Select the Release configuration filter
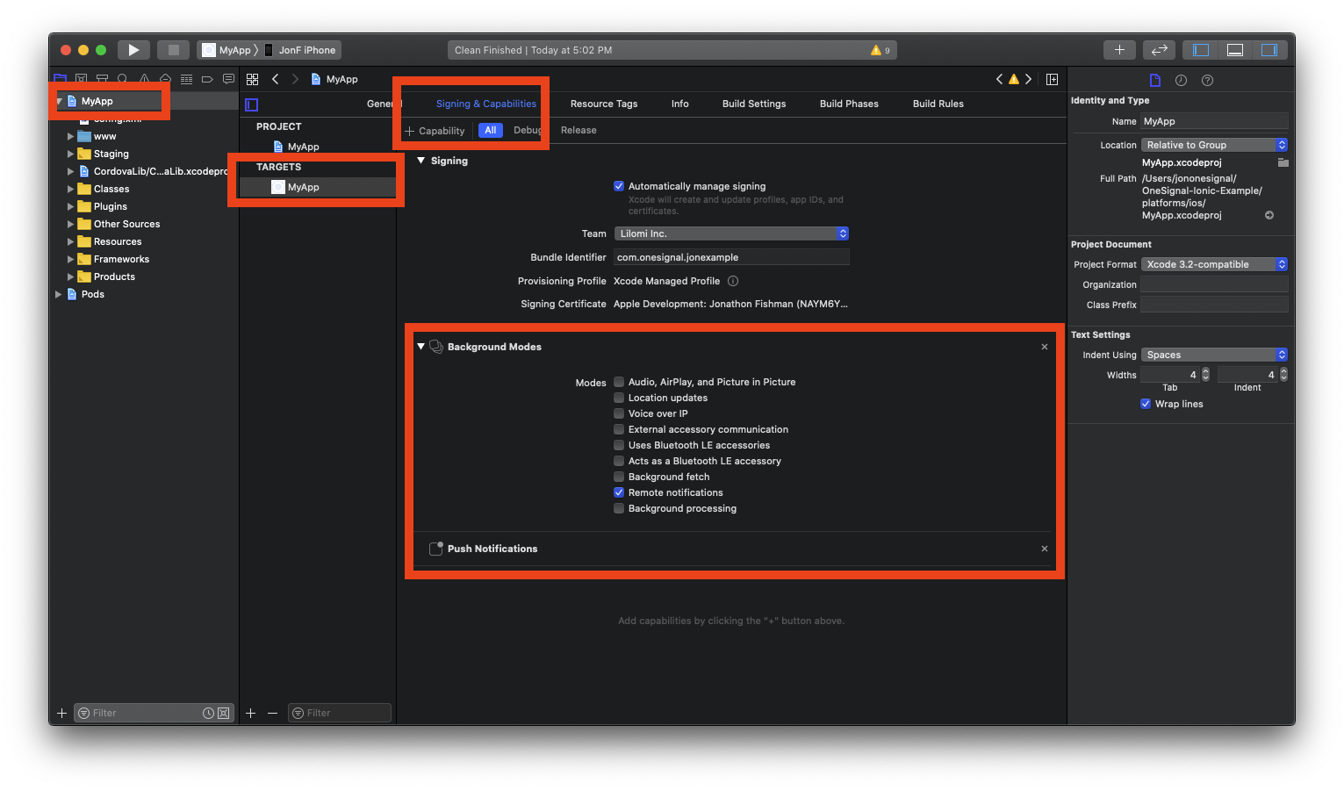Viewport: 1344px width, 790px height. (579, 130)
